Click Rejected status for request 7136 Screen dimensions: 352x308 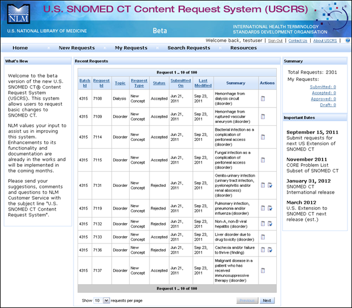[x=158, y=250]
